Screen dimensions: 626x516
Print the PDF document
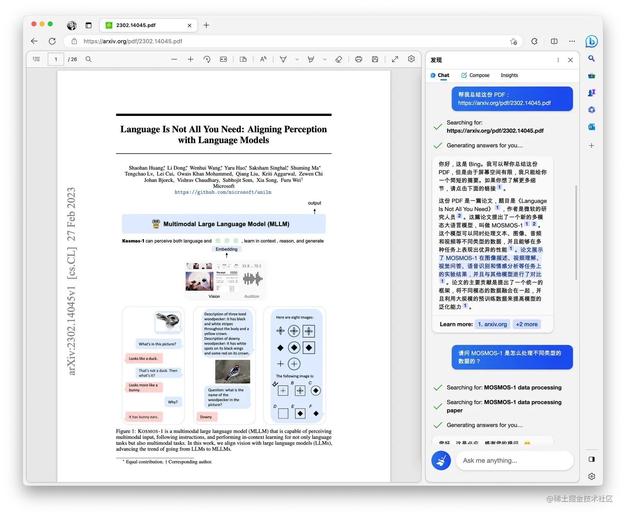pos(359,59)
